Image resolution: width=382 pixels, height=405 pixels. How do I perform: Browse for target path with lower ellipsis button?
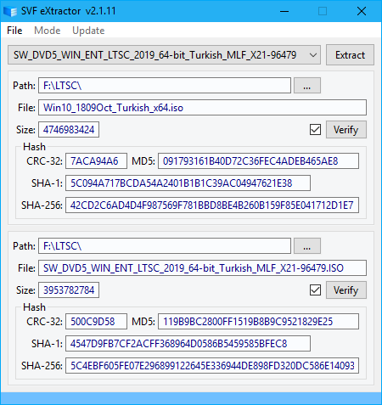[307, 246]
